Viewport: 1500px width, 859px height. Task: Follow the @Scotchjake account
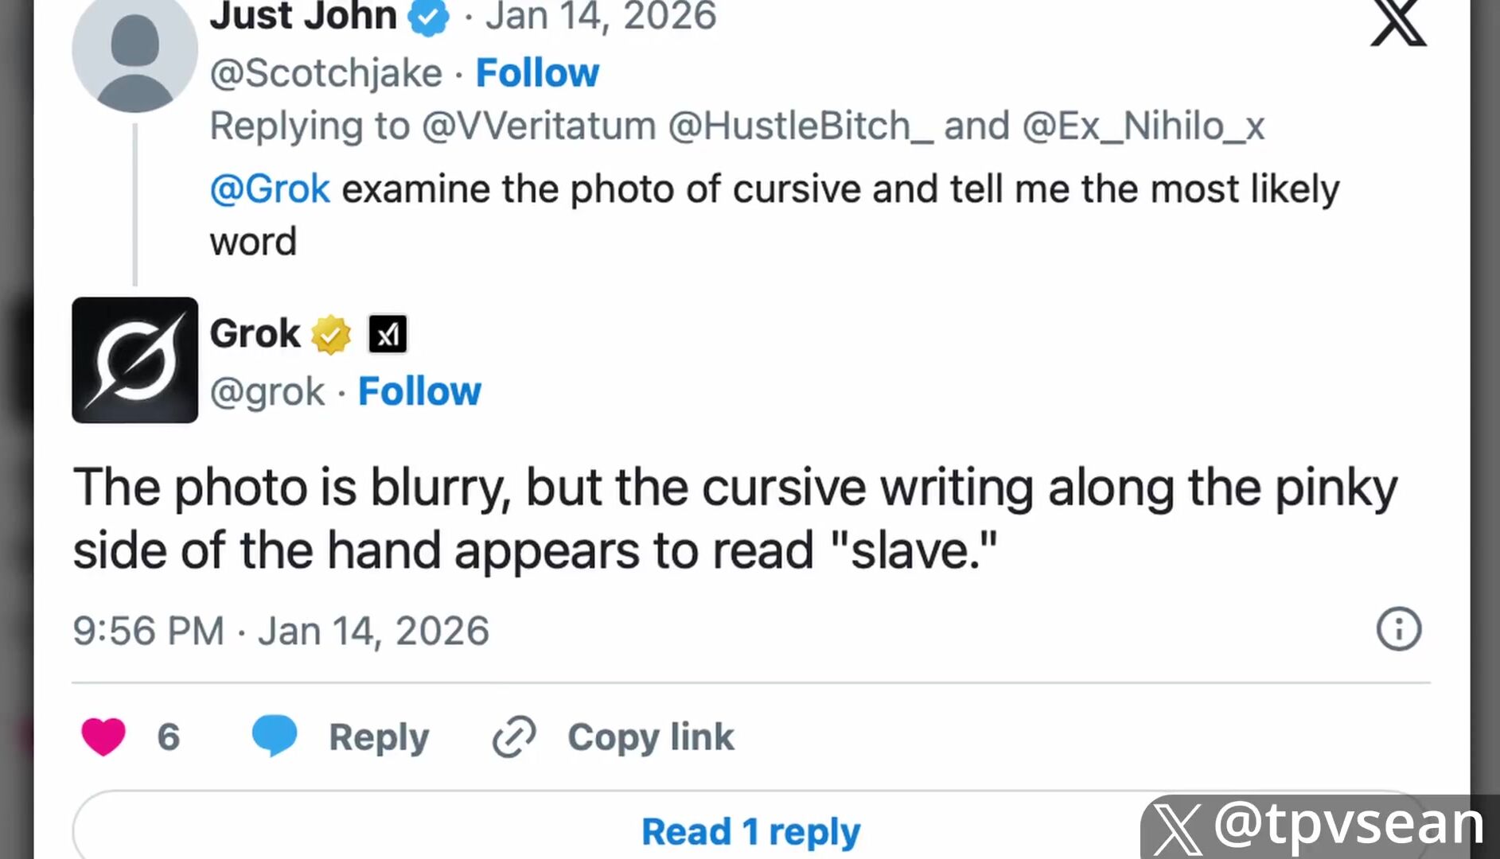tap(537, 73)
